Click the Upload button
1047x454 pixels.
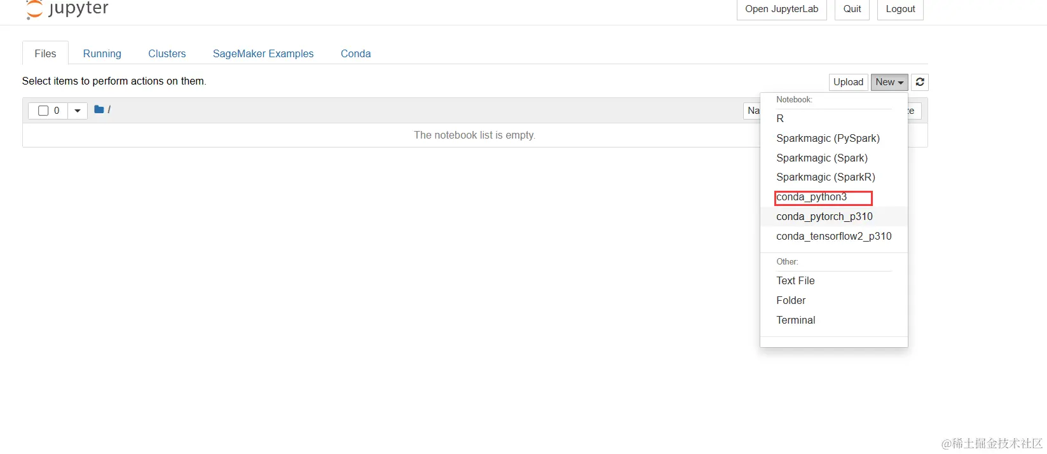(848, 82)
